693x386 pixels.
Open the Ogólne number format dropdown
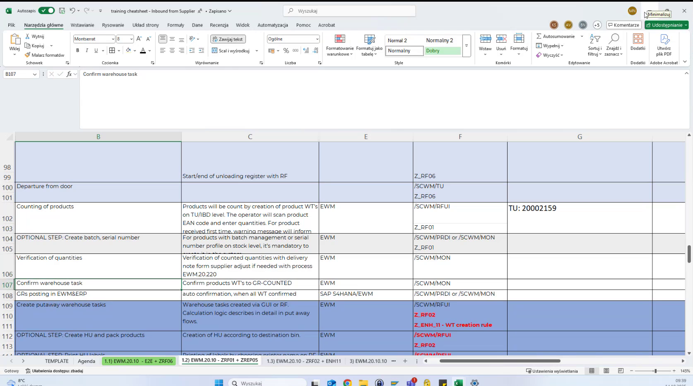click(x=316, y=39)
